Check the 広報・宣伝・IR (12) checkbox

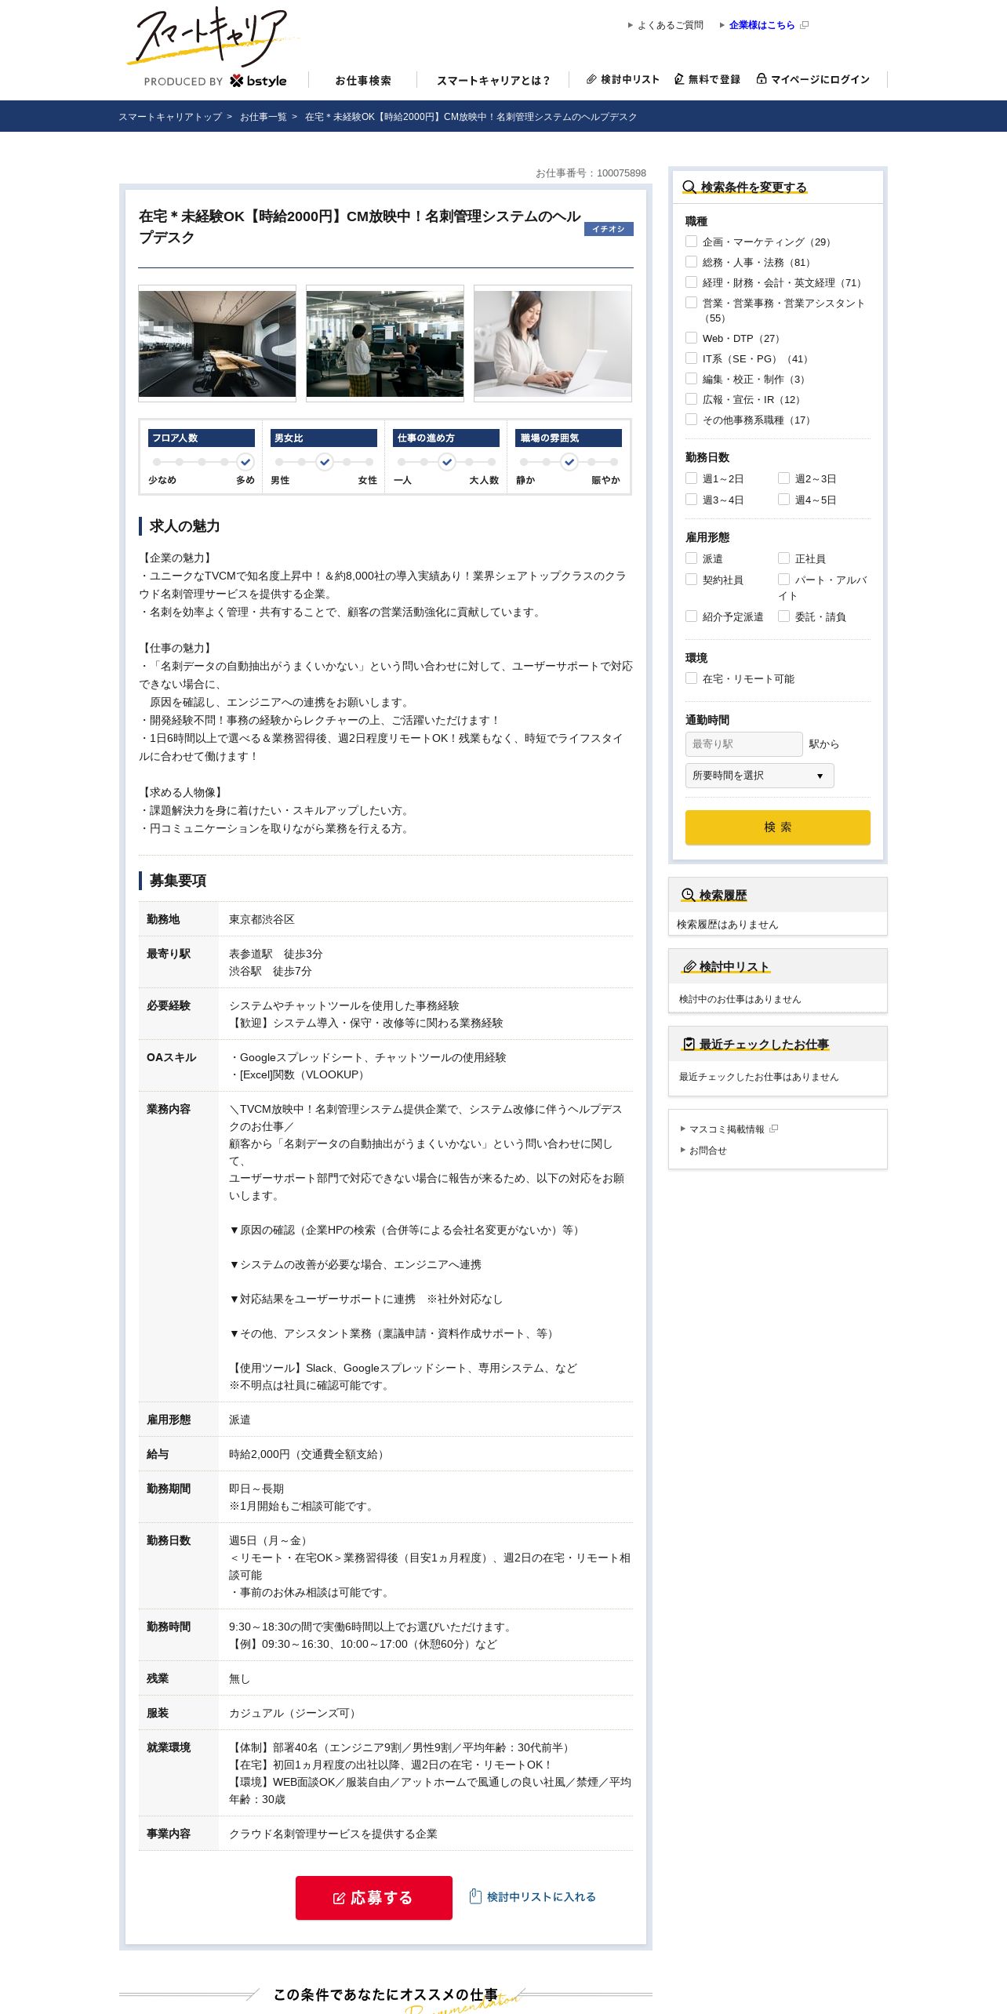click(x=691, y=399)
